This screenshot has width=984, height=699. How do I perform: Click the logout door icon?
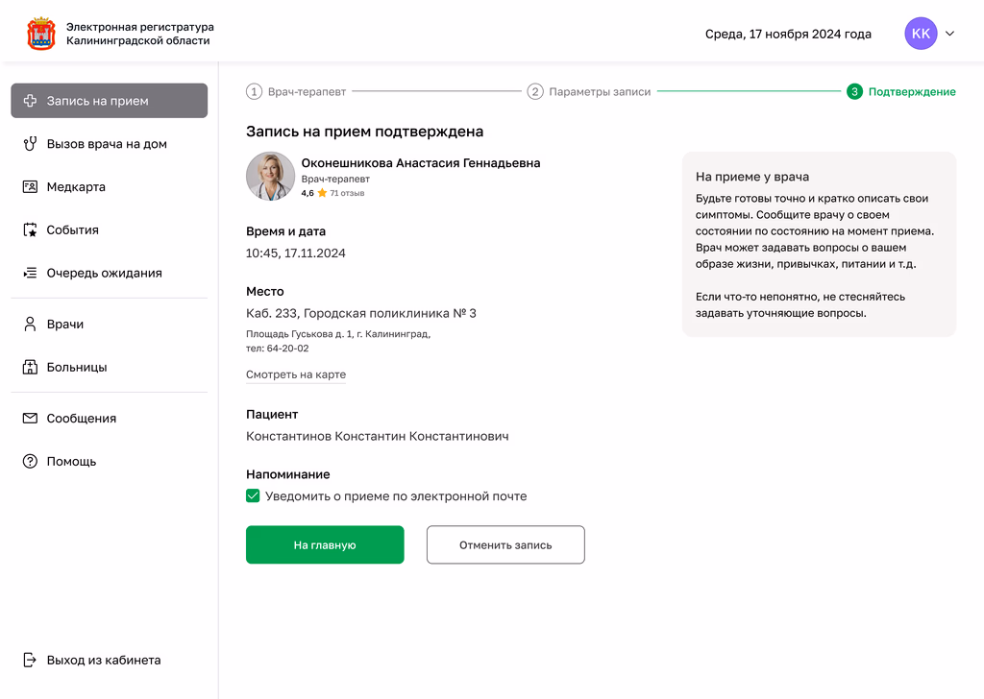[x=30, y=661]
